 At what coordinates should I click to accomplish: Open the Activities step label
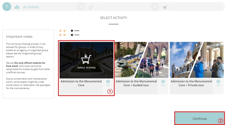(31, 7)
